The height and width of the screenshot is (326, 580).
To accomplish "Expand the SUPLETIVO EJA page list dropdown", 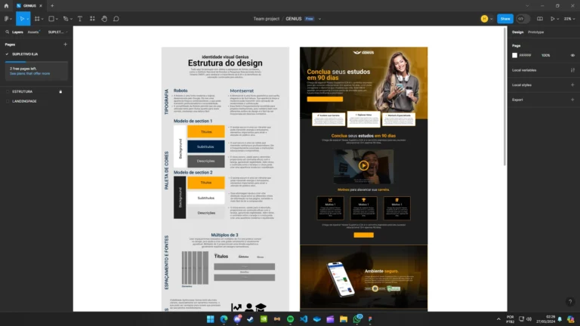I will tap(57, 32).
